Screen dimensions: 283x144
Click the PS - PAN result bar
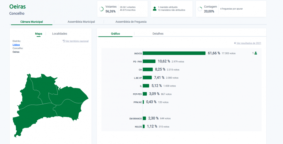click(149, 61)
